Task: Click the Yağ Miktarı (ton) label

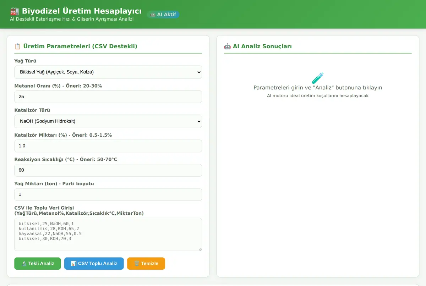Action: click(x=54, y=183)
